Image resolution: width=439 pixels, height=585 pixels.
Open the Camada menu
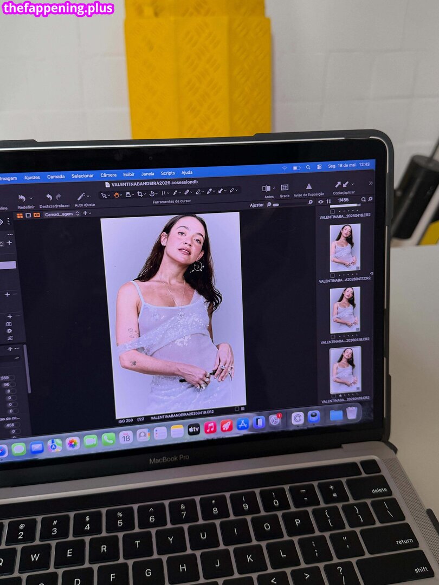coord(56,177)
